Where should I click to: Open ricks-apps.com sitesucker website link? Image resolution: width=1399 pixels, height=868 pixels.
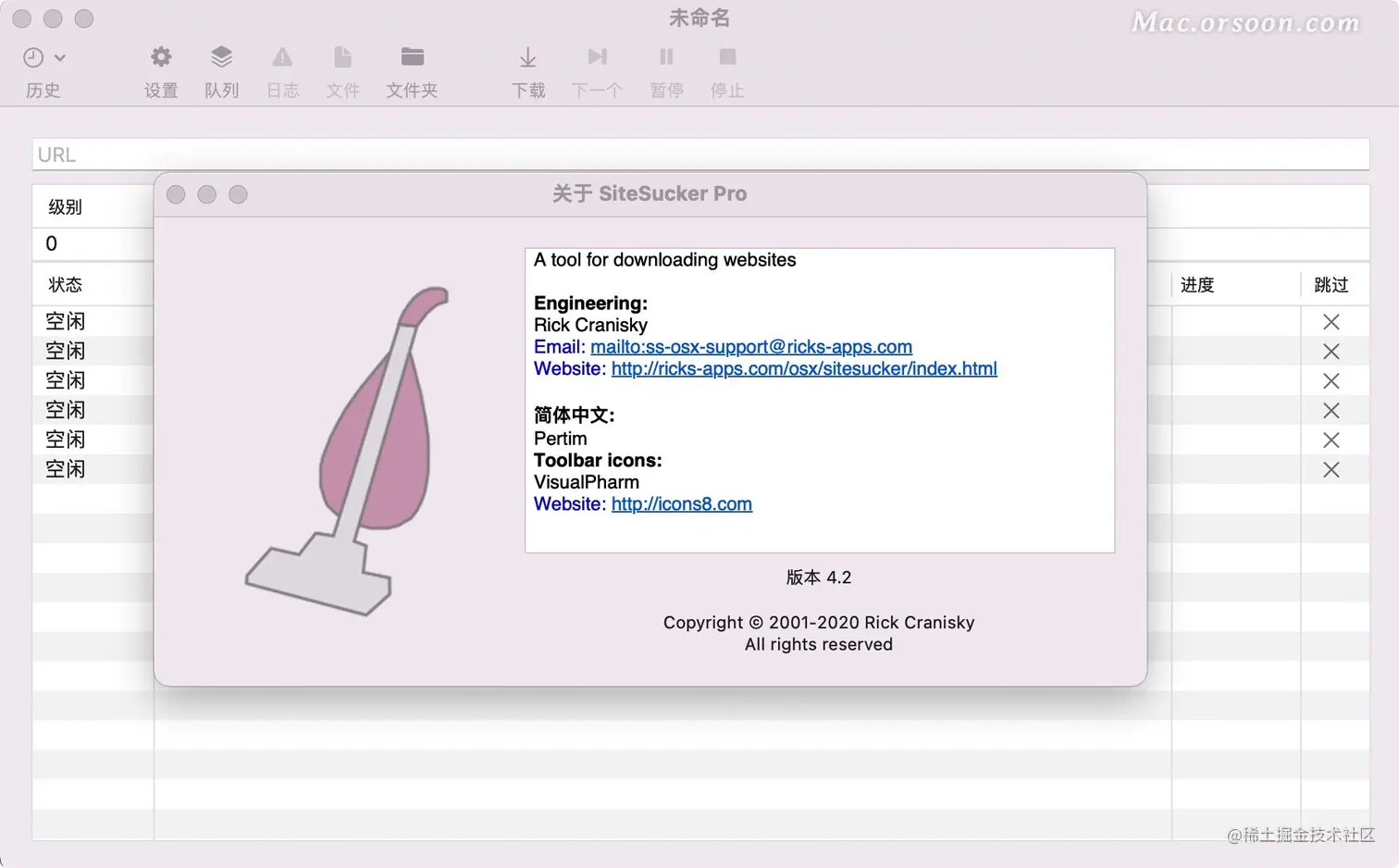click(804, 369)
